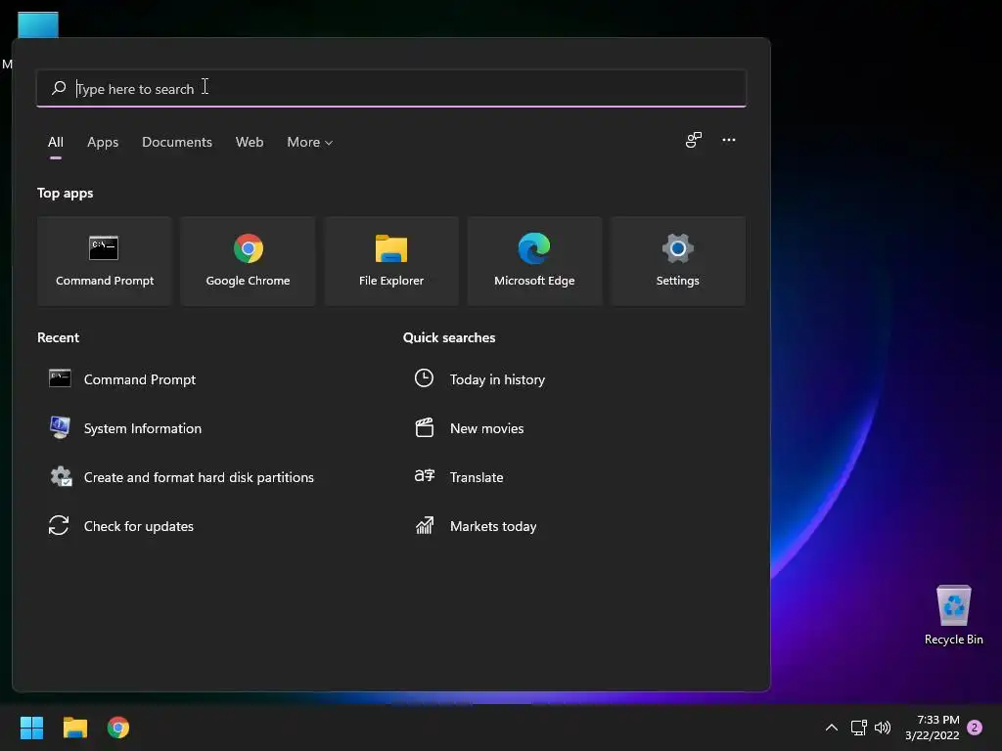Viewport: 1002px width, 751px height.
Task: Switch to the Web tab
Action: 250,142
